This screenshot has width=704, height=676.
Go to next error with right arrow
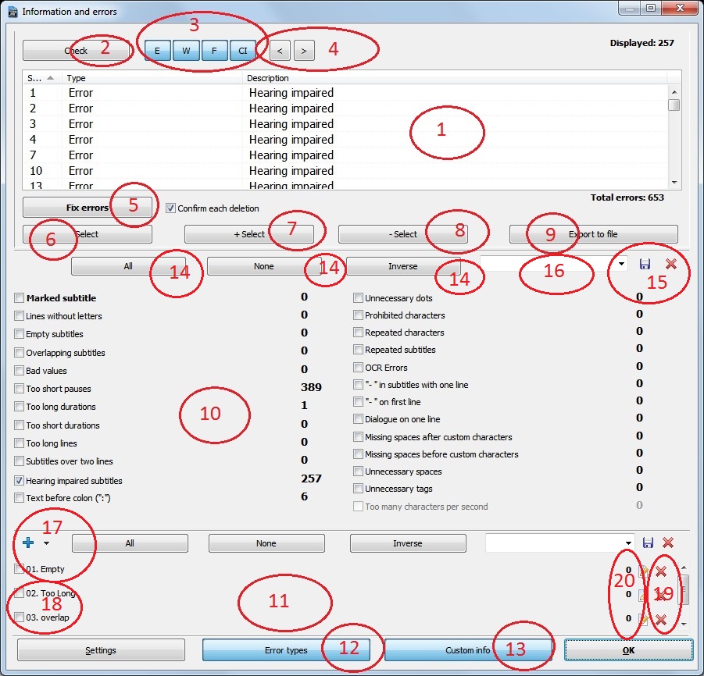point(304,50)
